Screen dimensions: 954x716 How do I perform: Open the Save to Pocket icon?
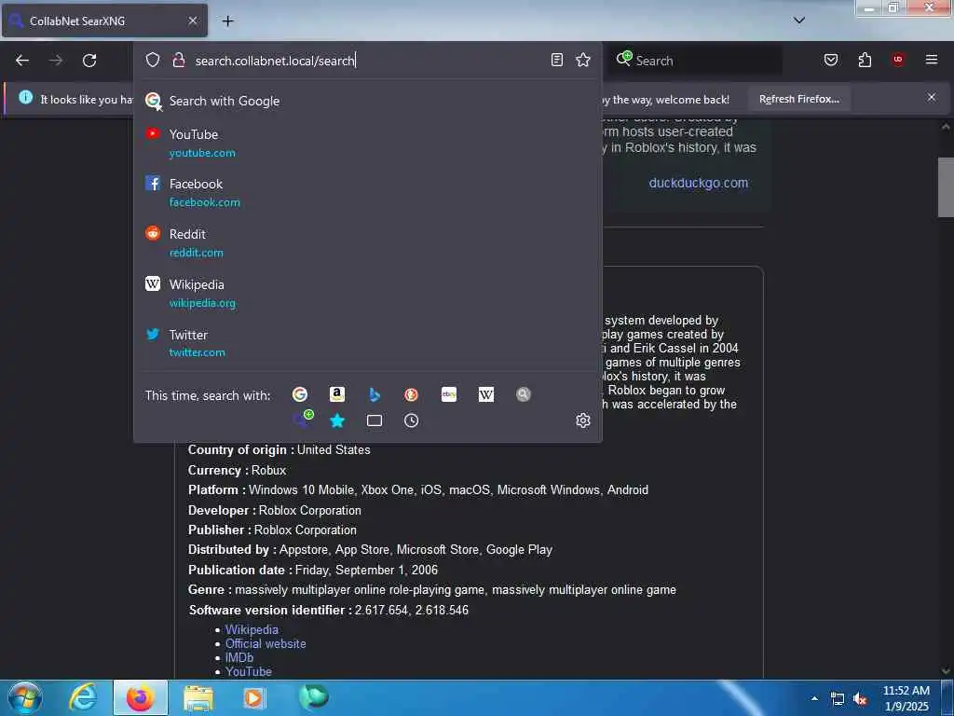pyautogui.click(x=831, y=60)
